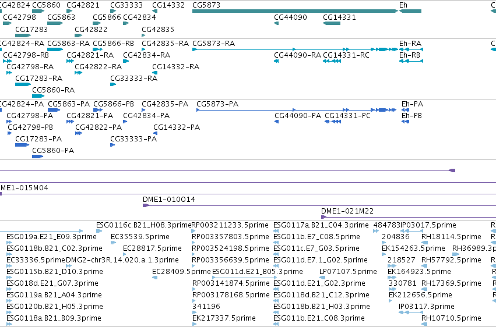Image resolution: width=496 pixels, height=327 pixels.
Task: Click the Eh-PA protein label
Action: (x=412, y=104)
